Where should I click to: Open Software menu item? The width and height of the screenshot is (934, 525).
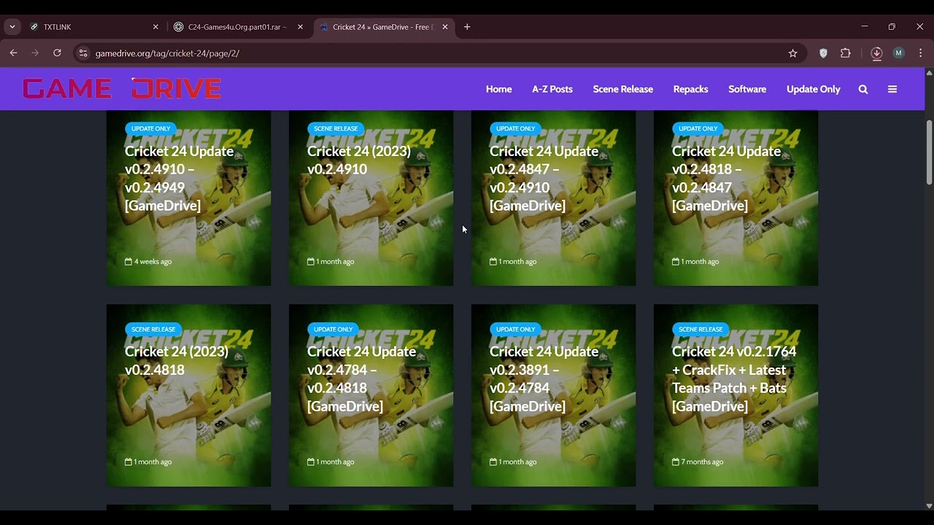click(747, 89)
